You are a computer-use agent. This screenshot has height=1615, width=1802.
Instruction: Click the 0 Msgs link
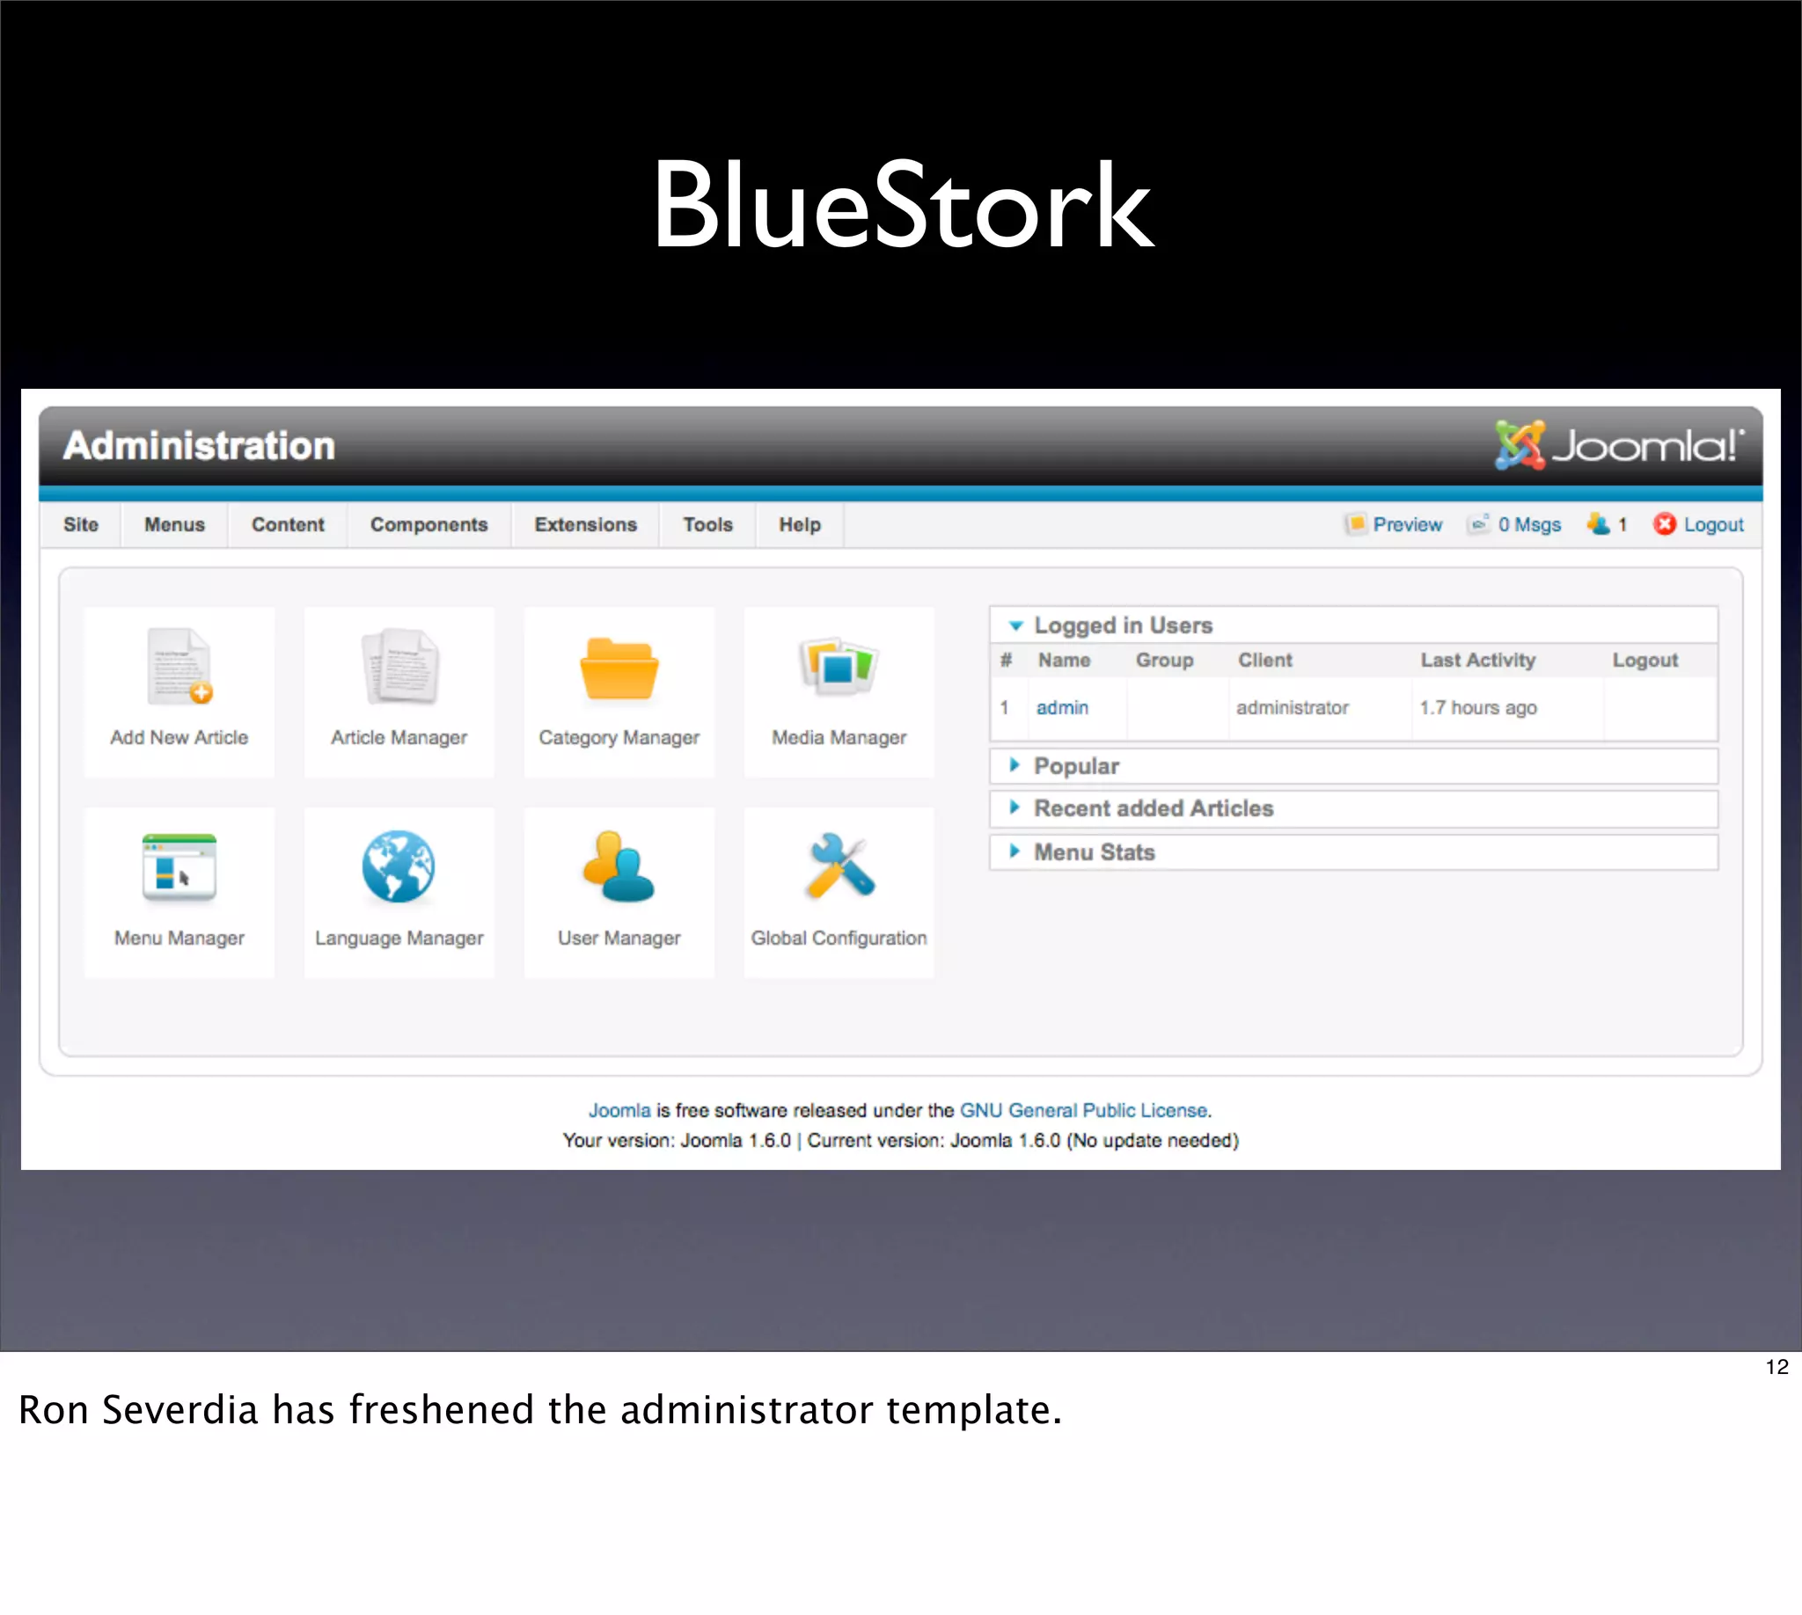(x=1529, y=524)
